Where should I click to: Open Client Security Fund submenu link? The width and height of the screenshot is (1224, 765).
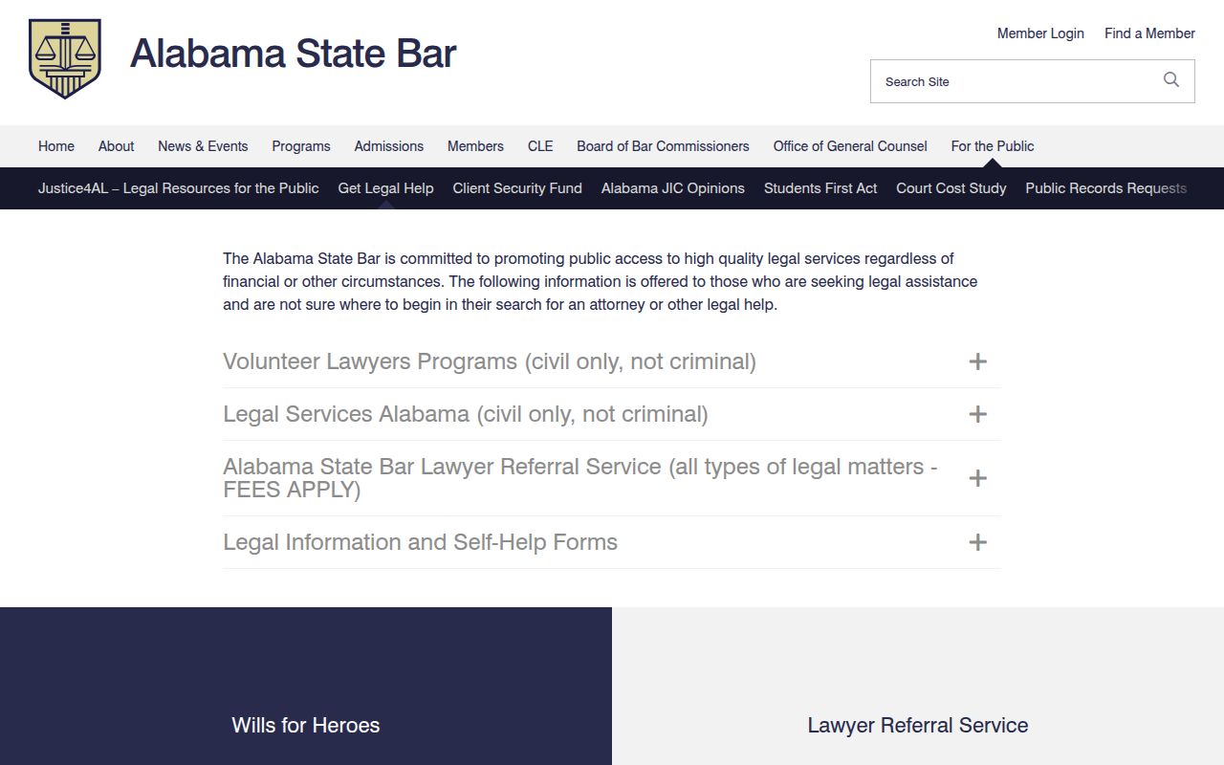point(517,188)
